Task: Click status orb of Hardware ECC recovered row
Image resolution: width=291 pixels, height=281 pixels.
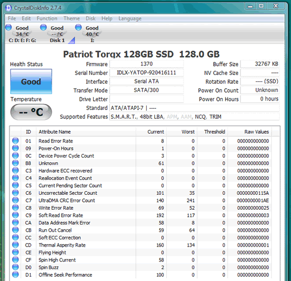Action: point(15,171)
